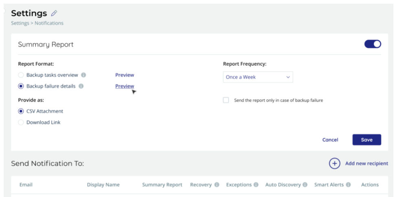The image size is (395, 197).
Task: Click info icon beside Exceptions column
Action: click(x=256, y=185)
